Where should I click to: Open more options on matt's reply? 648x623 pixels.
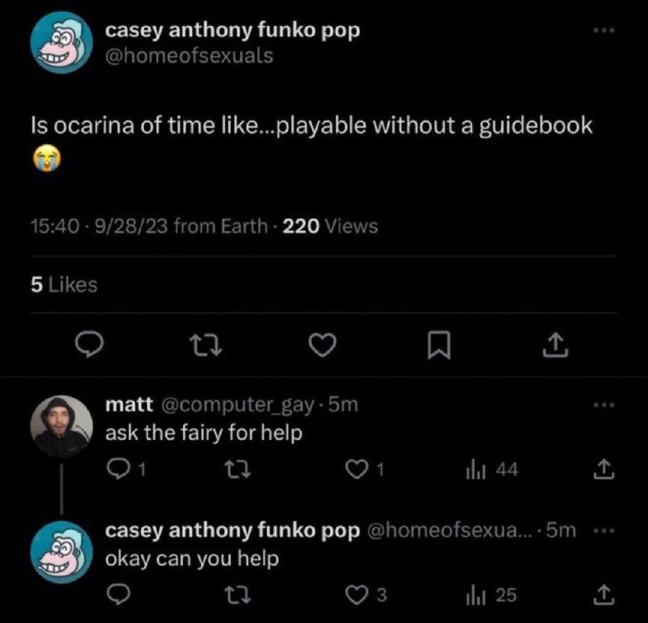tap(604, 405)
